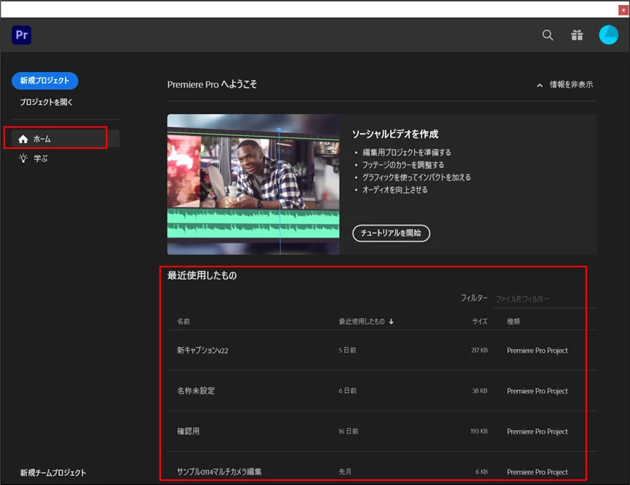Click the 38 KB size cell
This screenshot has width=630, height=485.
pyautogui.click(x=480, y=391)
